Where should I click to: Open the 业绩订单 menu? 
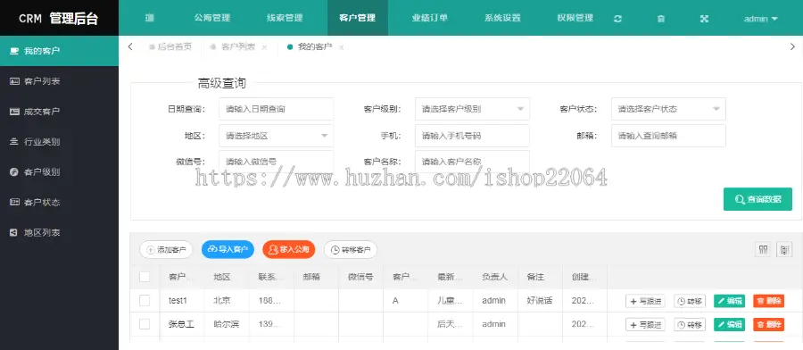pyautogui.click(x=430, y=18)
